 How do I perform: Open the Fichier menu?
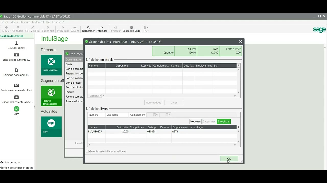4,22
